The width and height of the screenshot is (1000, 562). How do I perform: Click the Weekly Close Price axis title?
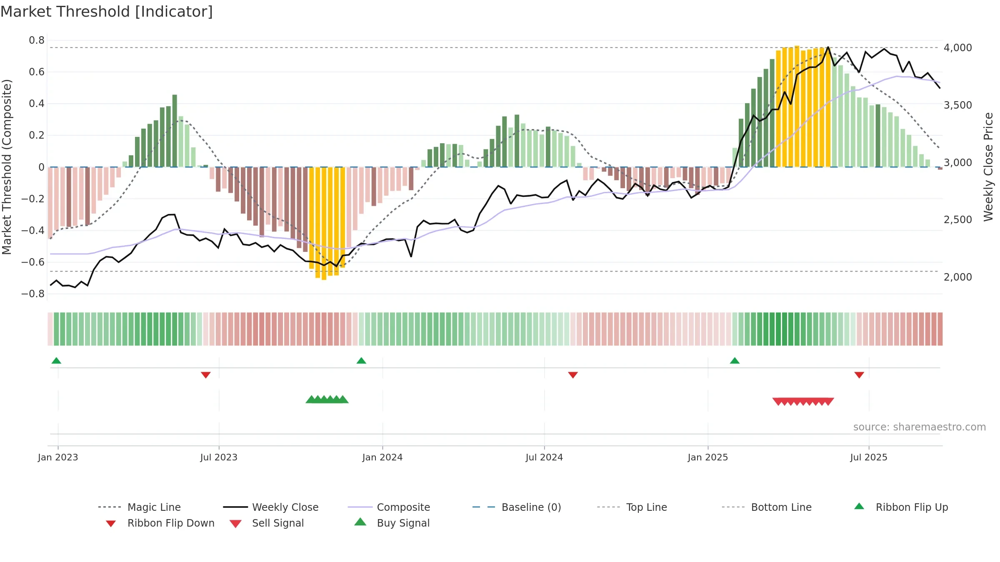pos(988,167)
